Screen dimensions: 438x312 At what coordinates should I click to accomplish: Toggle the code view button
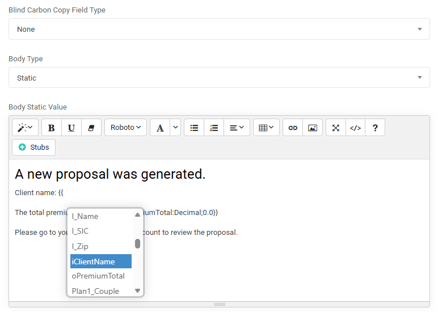(x=355, y=128)
